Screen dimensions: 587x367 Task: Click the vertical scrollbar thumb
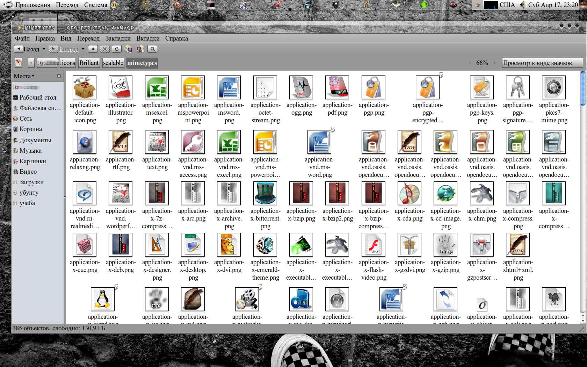click(x=582, y=88)
